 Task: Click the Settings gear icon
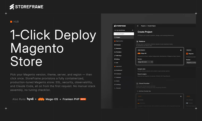click(115, 85)
